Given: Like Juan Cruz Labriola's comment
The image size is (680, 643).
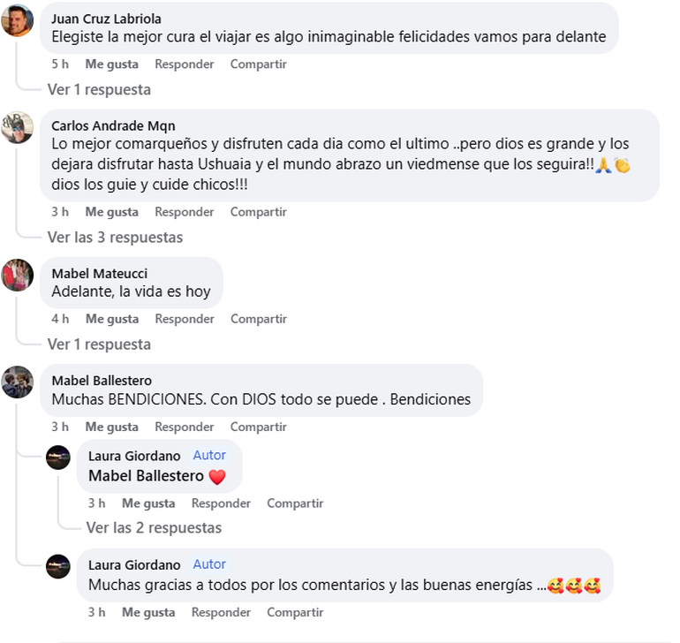Looking at the screenshot, I should coord(111,64).
